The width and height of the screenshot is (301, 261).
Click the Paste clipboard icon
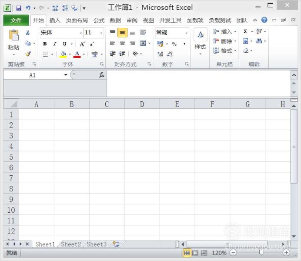coord(13,35)
